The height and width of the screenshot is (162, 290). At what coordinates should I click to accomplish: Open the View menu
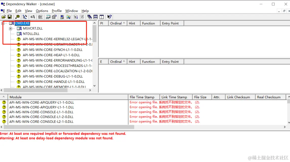(x=29, y=11)
